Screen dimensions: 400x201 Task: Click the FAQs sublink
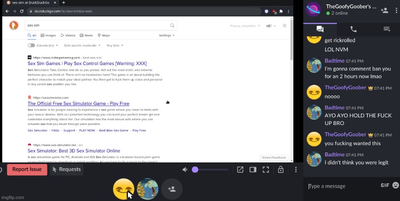(x=55, y=130)
